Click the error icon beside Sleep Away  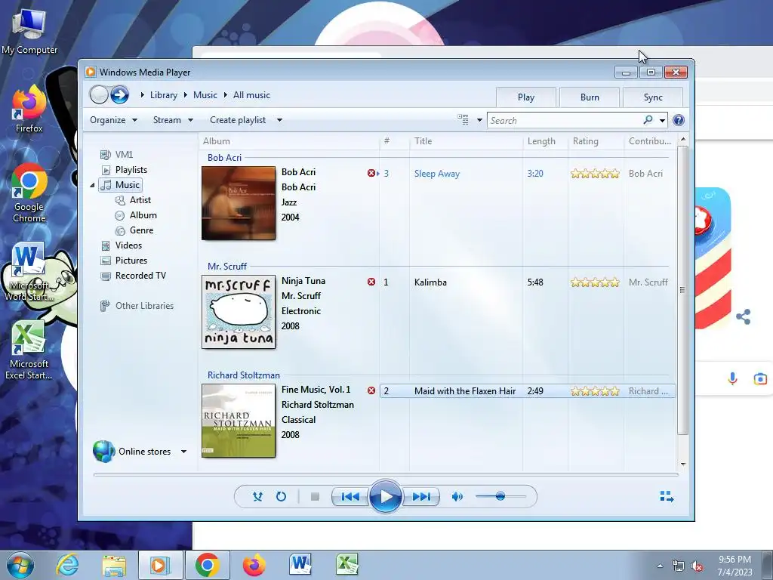371,173
